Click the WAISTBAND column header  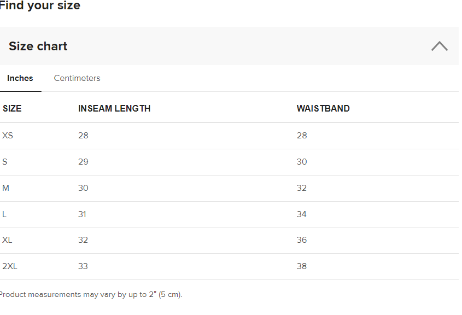323,108
